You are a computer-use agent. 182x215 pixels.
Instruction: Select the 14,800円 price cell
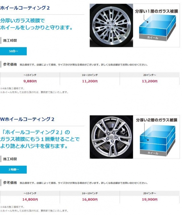pos(30,200)
